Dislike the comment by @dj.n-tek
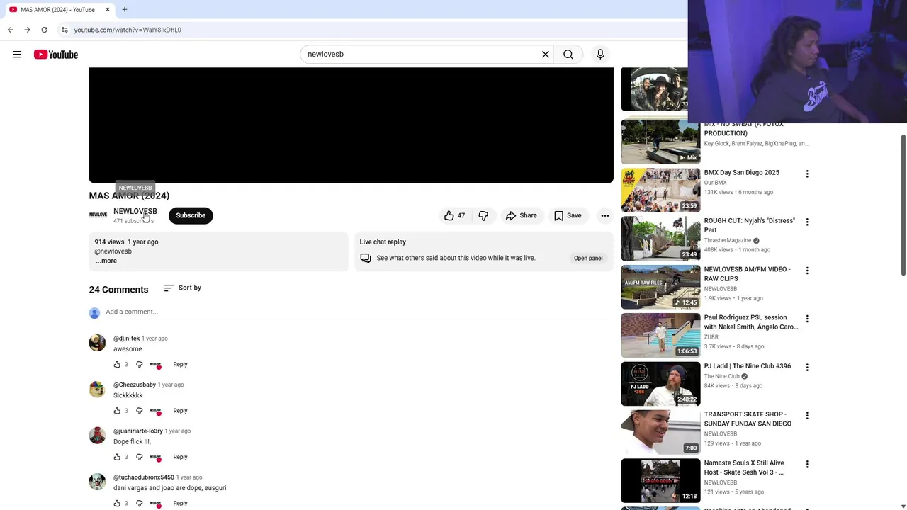The width and height of the screenshot is (907, 510). [140, 365]
